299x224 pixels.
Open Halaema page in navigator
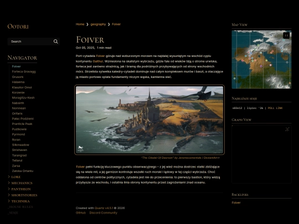[x=18, y=82]
